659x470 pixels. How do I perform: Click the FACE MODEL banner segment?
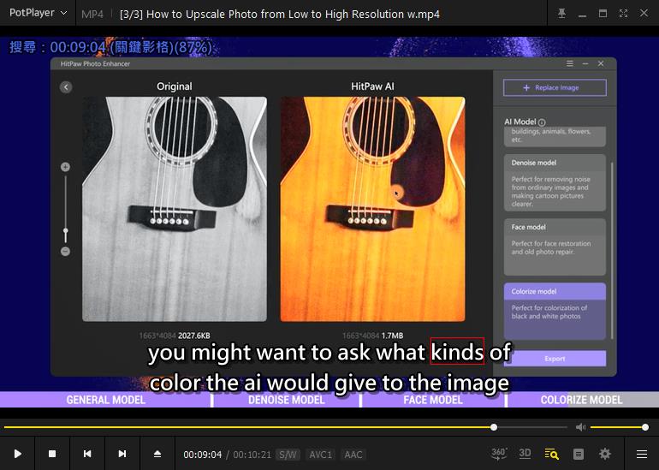[x=433, y=400]
